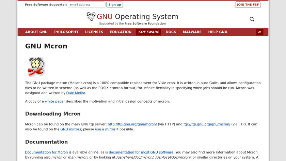This screenshot has height=161, width=286.
Task: Open the Documentation for Mcron link
Action: point(46,152)
